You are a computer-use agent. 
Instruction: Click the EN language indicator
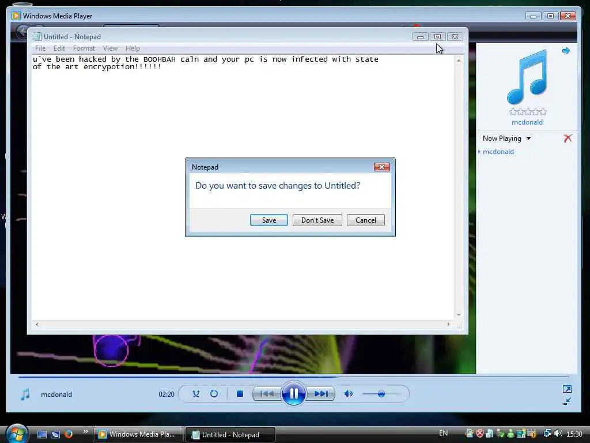tap(443, 433)
